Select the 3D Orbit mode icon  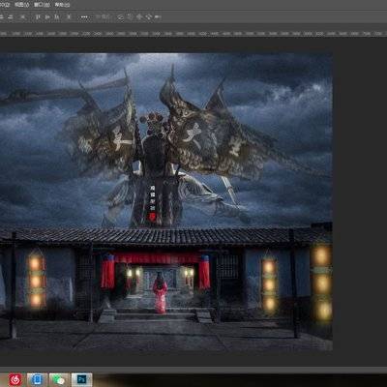pyautogui.click(x=121, y=17)
